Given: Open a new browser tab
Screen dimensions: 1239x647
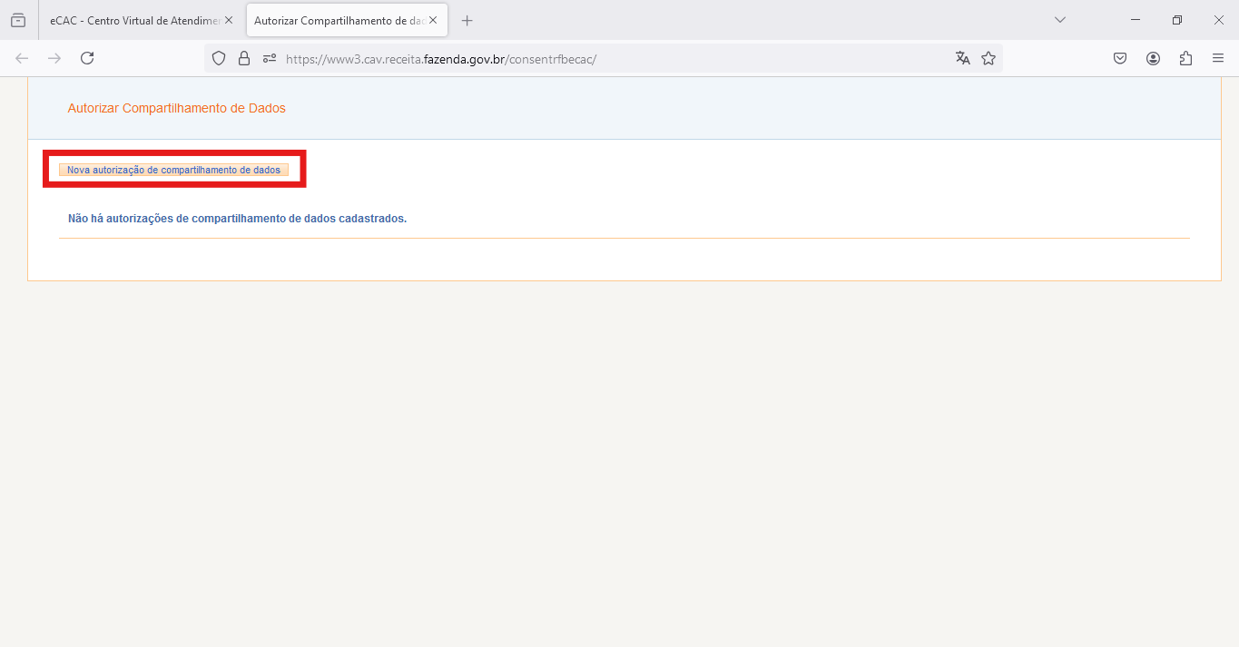Looking at the screenshot, I should coord(467,20).
